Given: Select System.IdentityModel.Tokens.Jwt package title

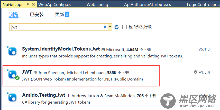Looking at the screenshot, I should pos(61,49).
